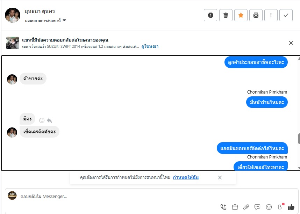Open the shopping bag order icon

point(235,207)
